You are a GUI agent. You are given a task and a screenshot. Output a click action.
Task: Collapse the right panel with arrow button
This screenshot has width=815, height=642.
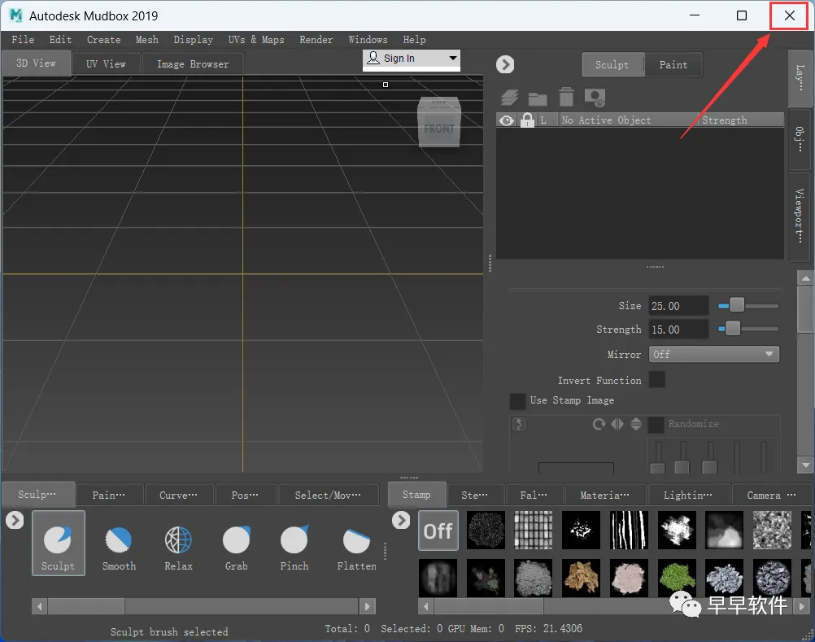[505, 64]
